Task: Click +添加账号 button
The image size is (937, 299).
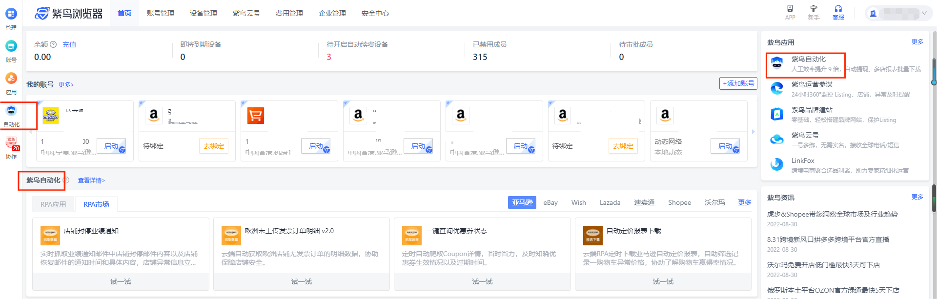Action: point(738,83)
